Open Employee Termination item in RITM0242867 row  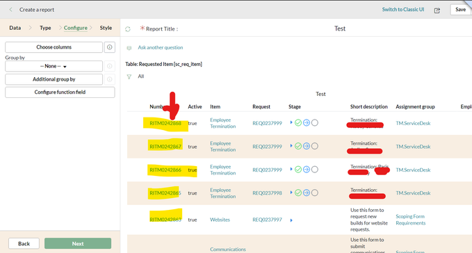(x=222, y=147)
